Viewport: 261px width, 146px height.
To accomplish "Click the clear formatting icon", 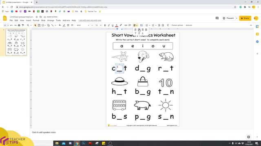I will point(168,25).
